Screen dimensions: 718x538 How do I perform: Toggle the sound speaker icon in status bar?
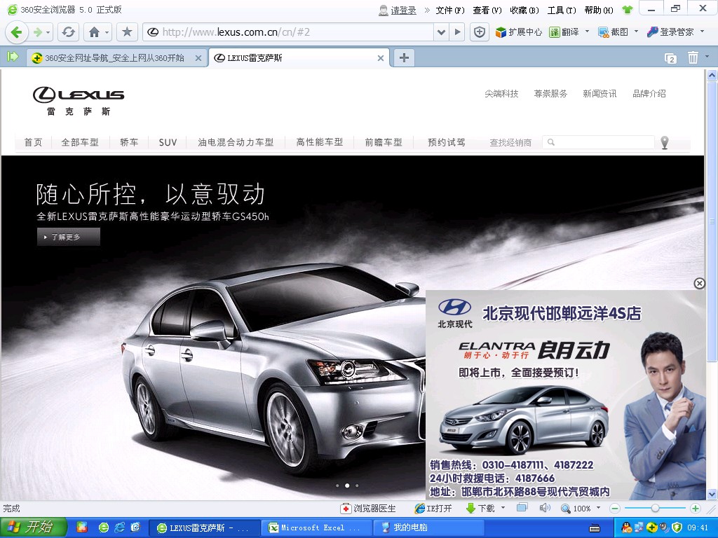click(x=544, y=508)
